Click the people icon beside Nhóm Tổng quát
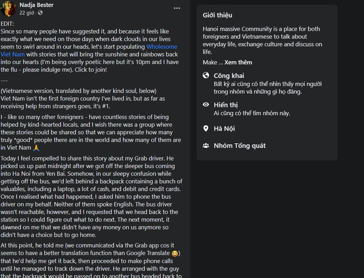Viewport: 364px width, 278px height. click(206, 146)
